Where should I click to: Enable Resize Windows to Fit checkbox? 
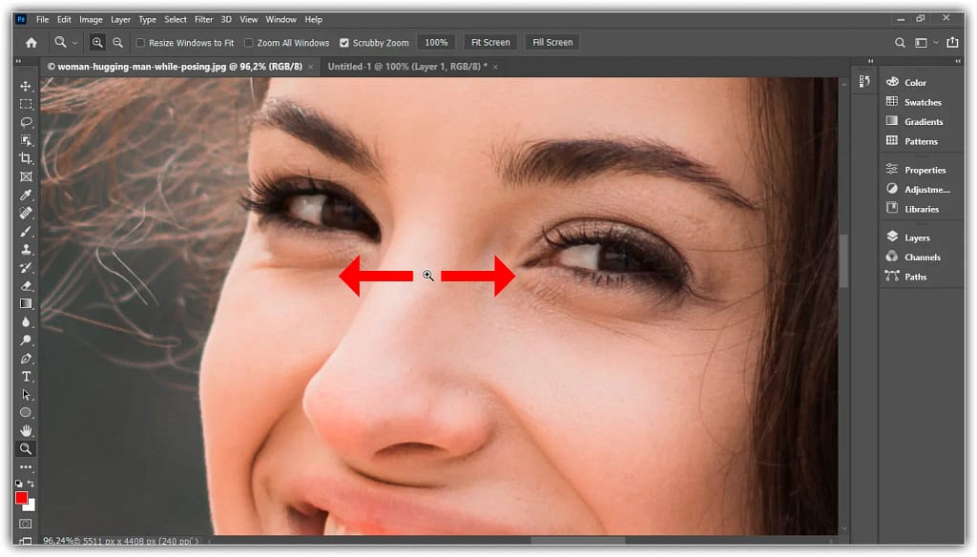140,43
